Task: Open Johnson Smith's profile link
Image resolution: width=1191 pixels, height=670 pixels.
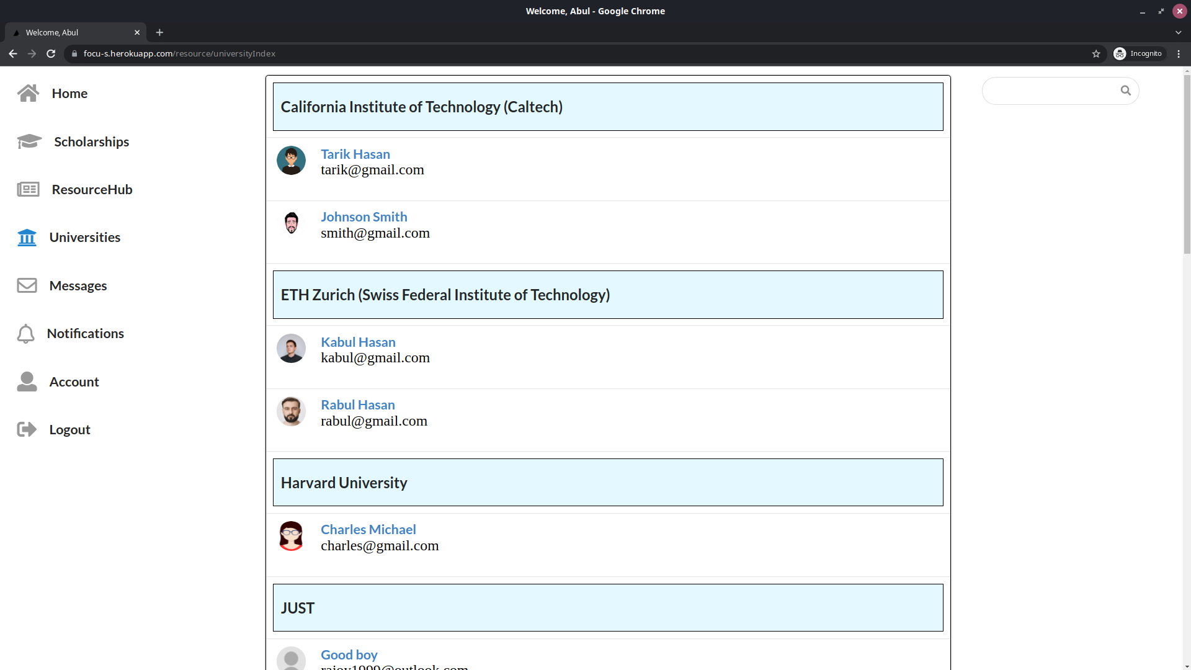Action: pos(364,217)
